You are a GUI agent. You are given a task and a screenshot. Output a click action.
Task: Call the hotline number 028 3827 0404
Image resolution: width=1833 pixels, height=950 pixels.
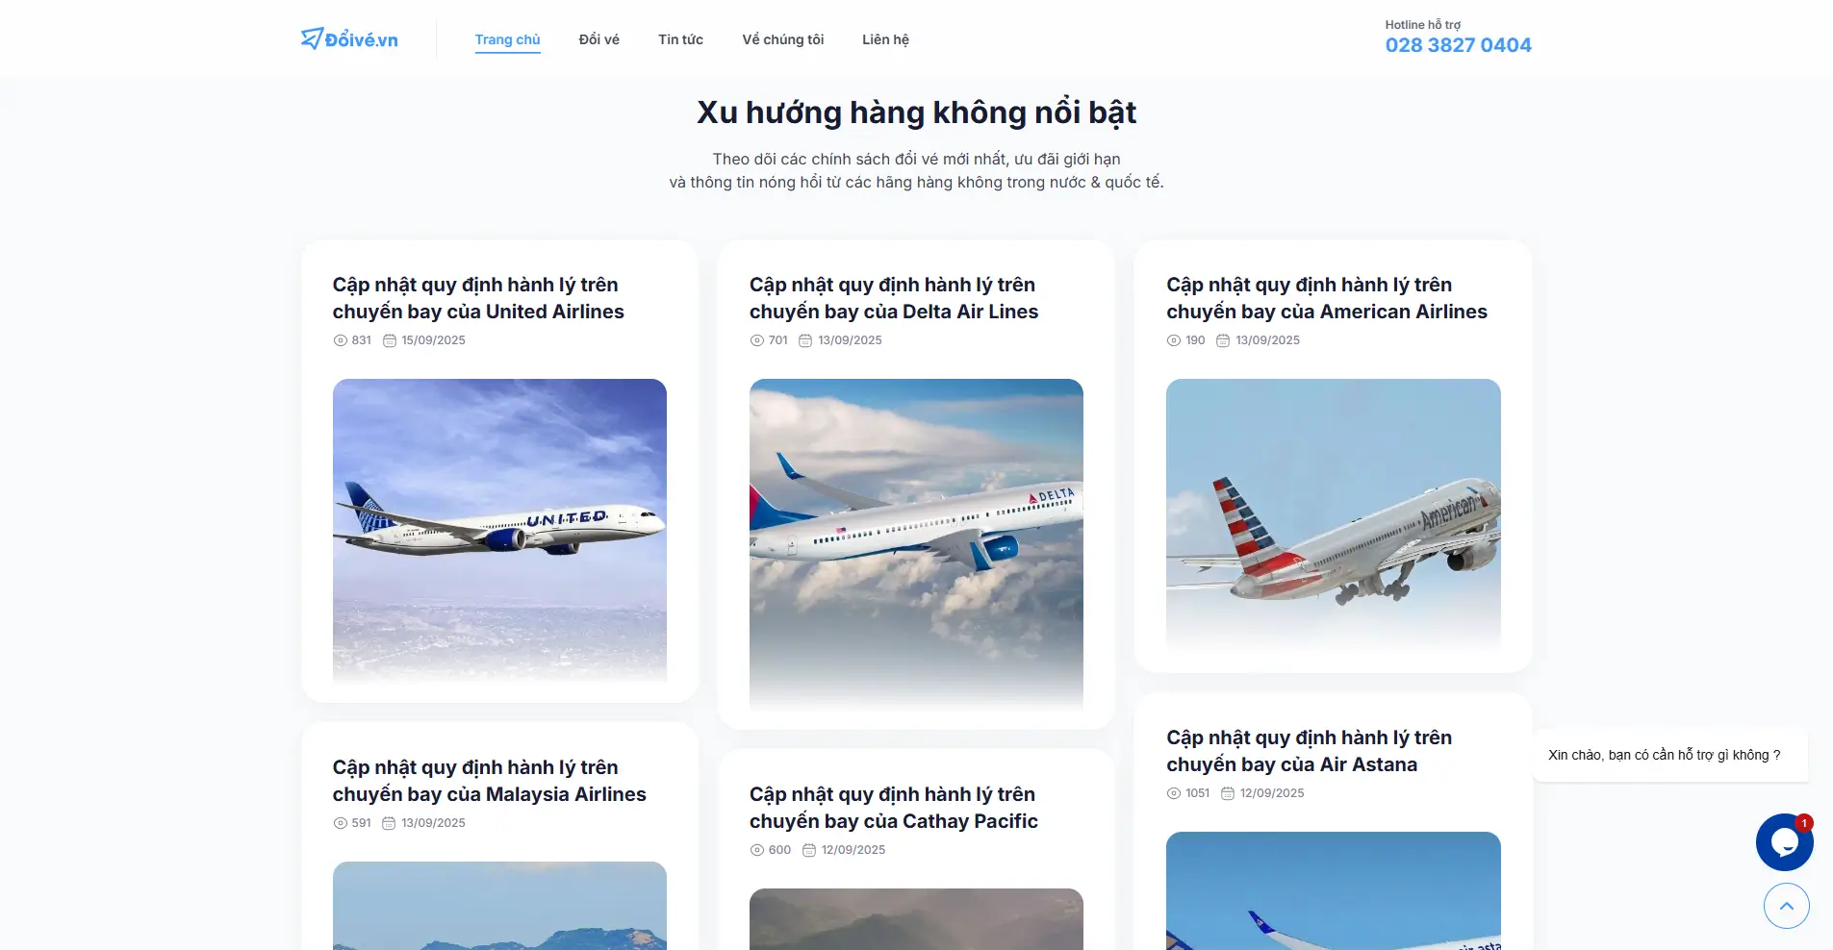(x=1458, y=45)
